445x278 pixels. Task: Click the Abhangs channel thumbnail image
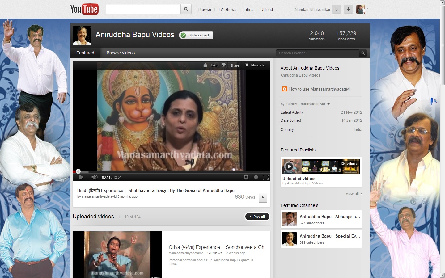tap(290, 219)
